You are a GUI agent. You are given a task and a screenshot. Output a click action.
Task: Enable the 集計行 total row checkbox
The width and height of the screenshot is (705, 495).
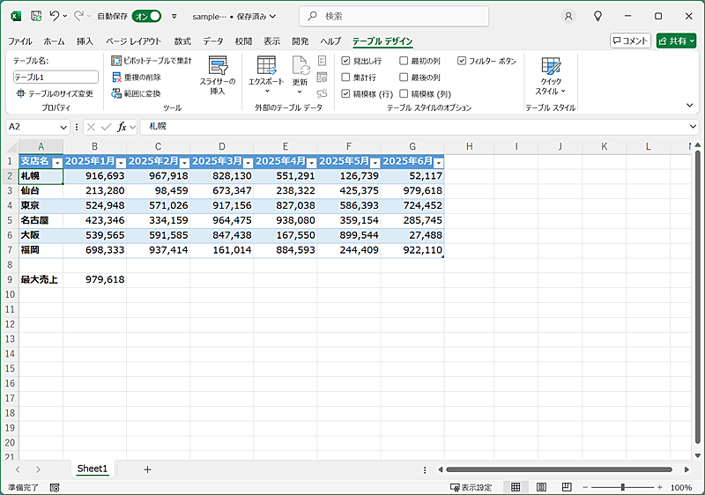coord(346,77)
